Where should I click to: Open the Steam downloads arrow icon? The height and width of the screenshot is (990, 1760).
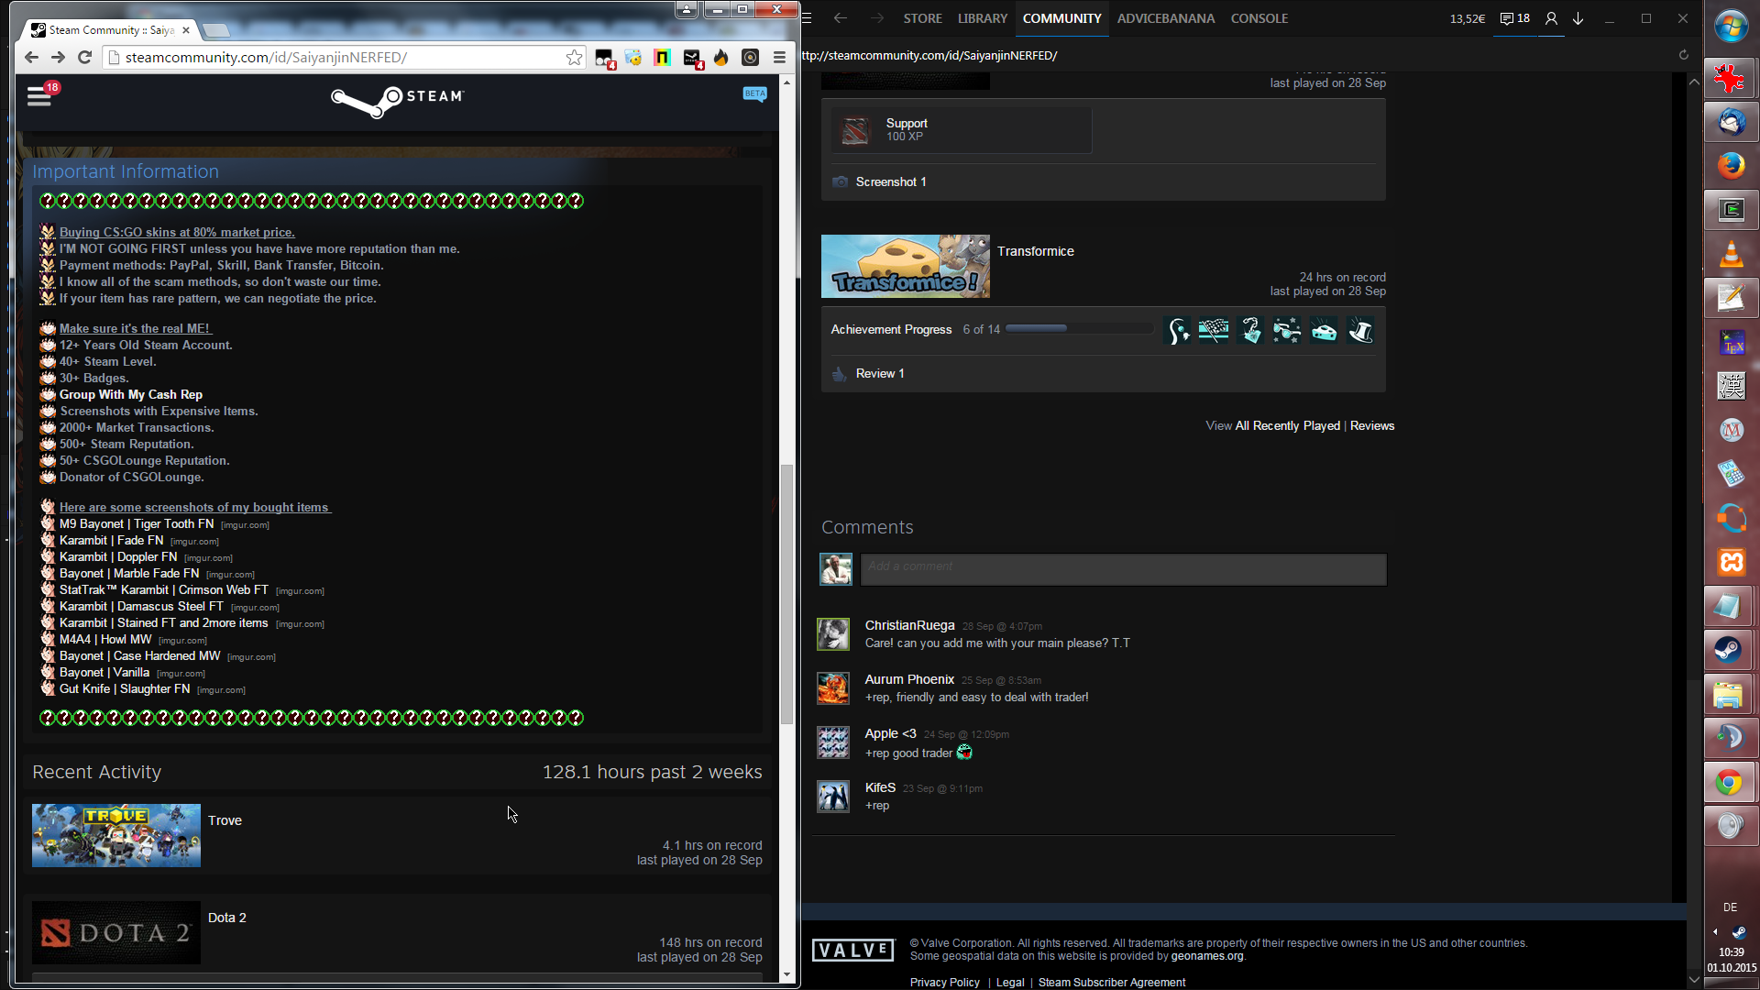click(1578, 18)
